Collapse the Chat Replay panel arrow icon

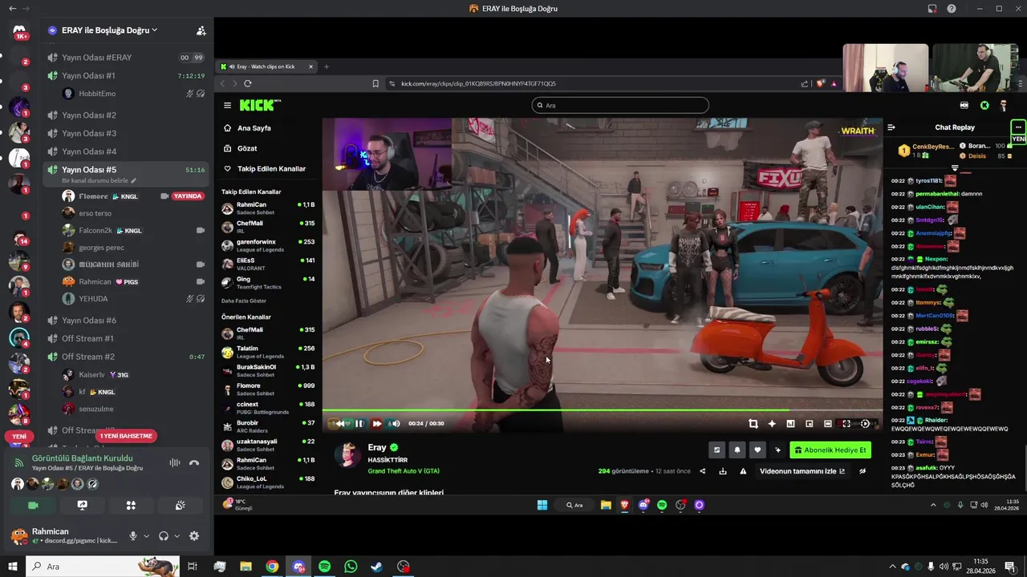click(891, 127)
